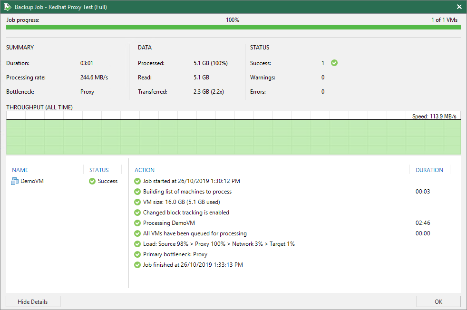Click the green job progress bar
Image resolution: width=467 pixels, height=310 pixels.
point(233,28)
